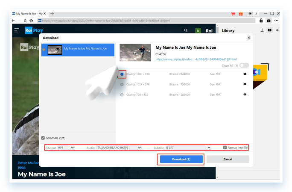Open a new tab with plus icon

tap(52, 14)
